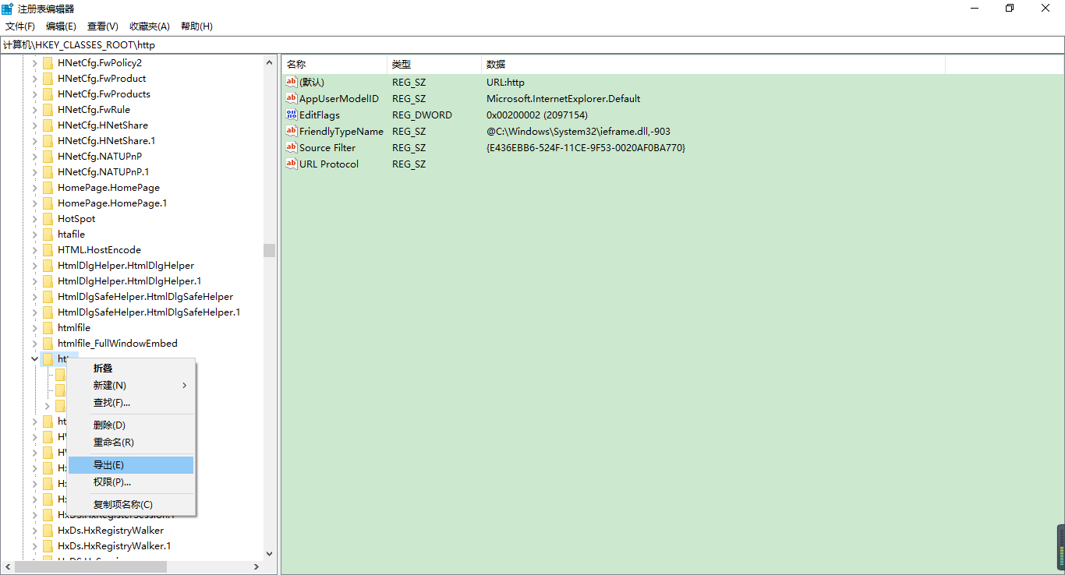Click the tree vertical scrollbar thumb
The width and height of the screenshot is (1065, 575).
click(x=270, y=250)
